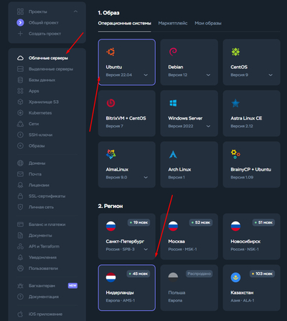Open SSH keys sidebar icon

click(20, 135)
